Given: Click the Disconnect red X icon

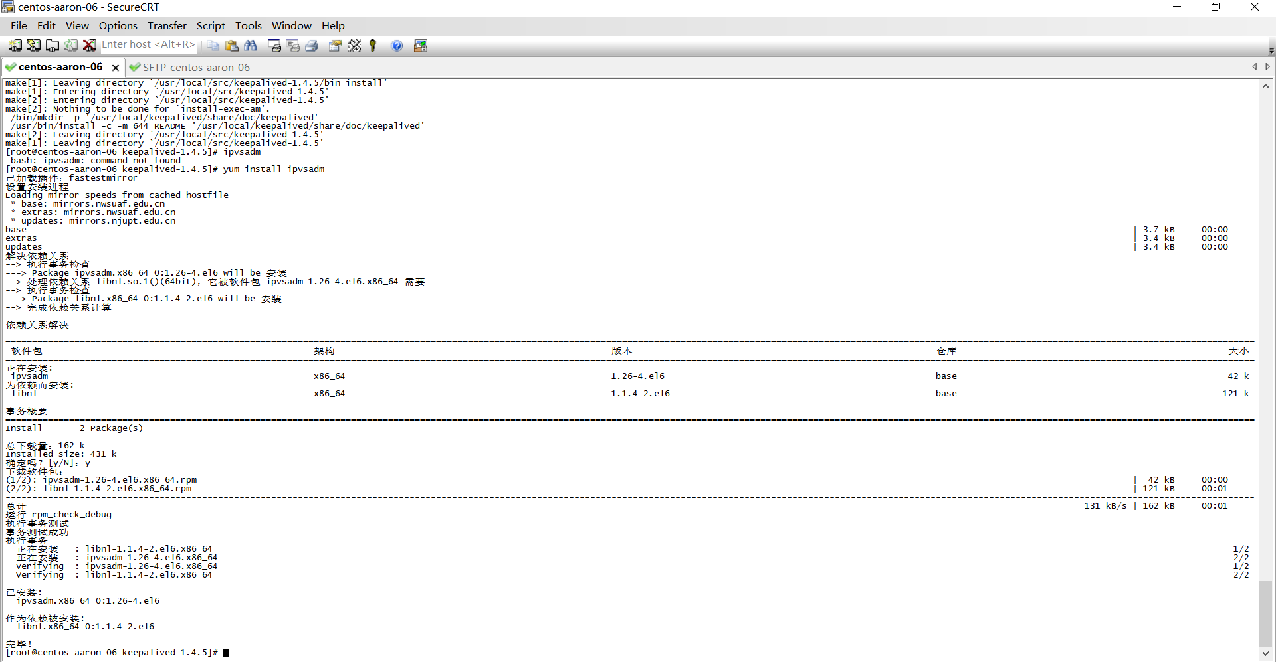Looking at the screenshot, I should 89,46.
